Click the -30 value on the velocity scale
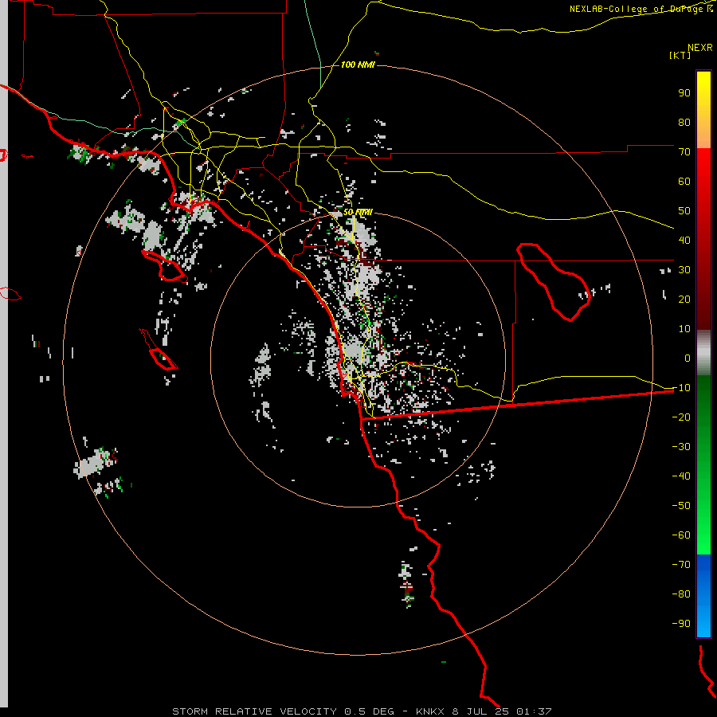The height and width of the screenshot is (717, 717). [681, 447]
